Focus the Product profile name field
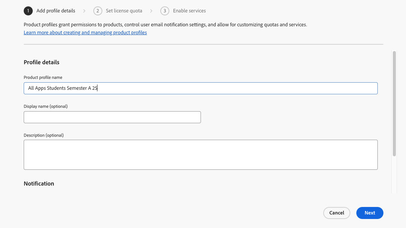This screenshot has width=406, height=228. coord(201,88)
